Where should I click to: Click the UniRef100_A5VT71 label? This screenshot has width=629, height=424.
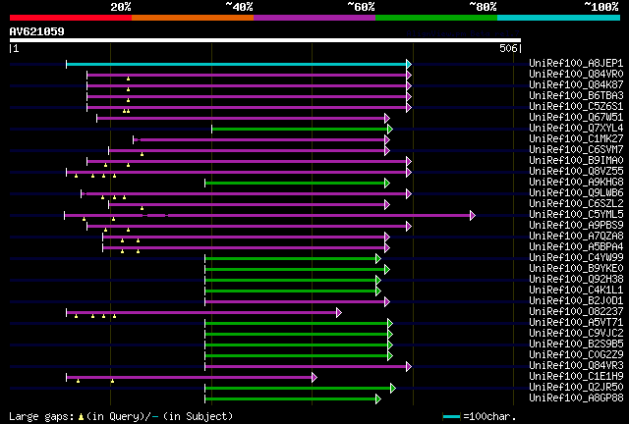(576, 323)
